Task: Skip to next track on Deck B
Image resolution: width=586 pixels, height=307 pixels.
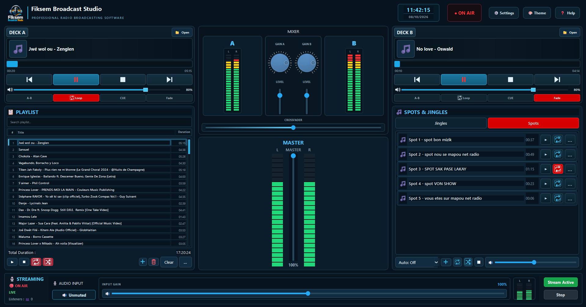Action: point(557,80)
